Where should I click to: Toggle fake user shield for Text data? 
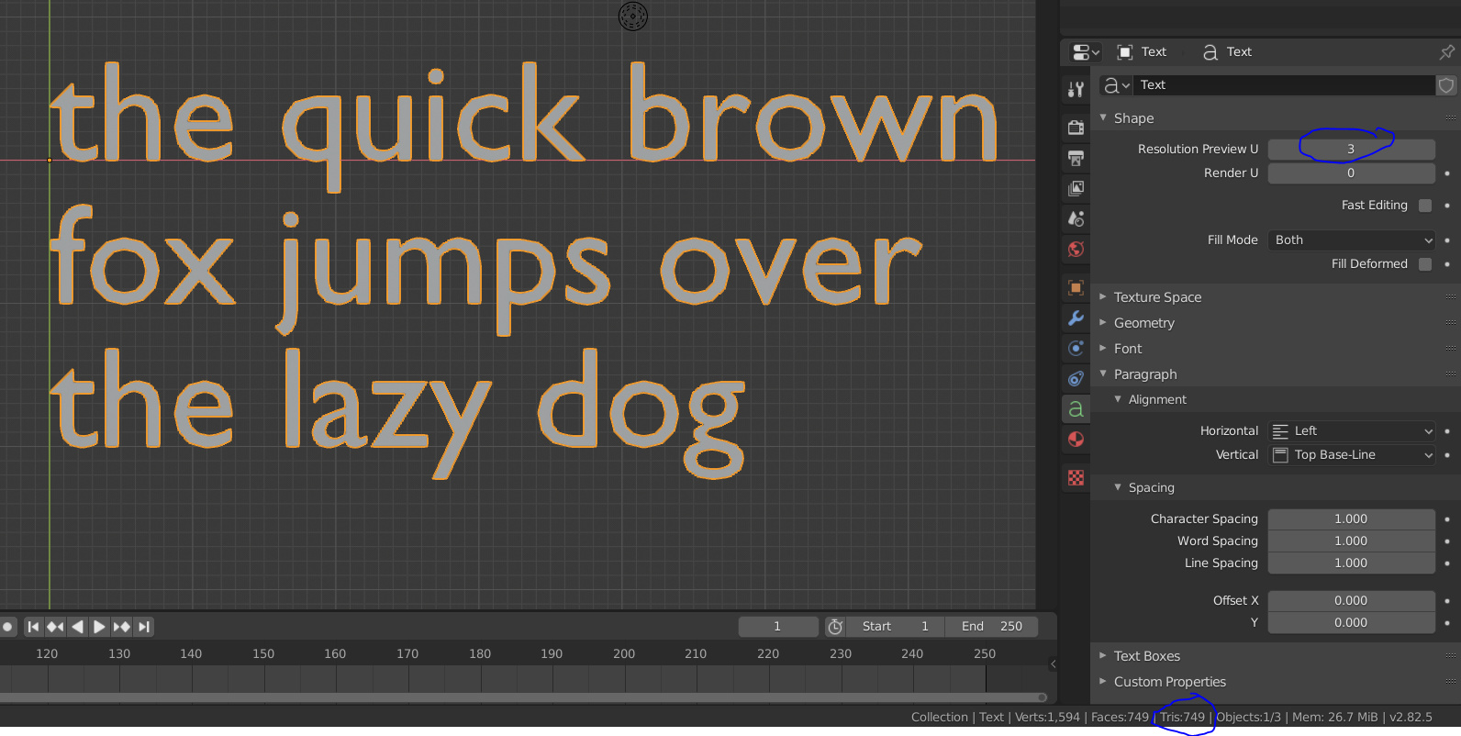(x=1446, y=85)
